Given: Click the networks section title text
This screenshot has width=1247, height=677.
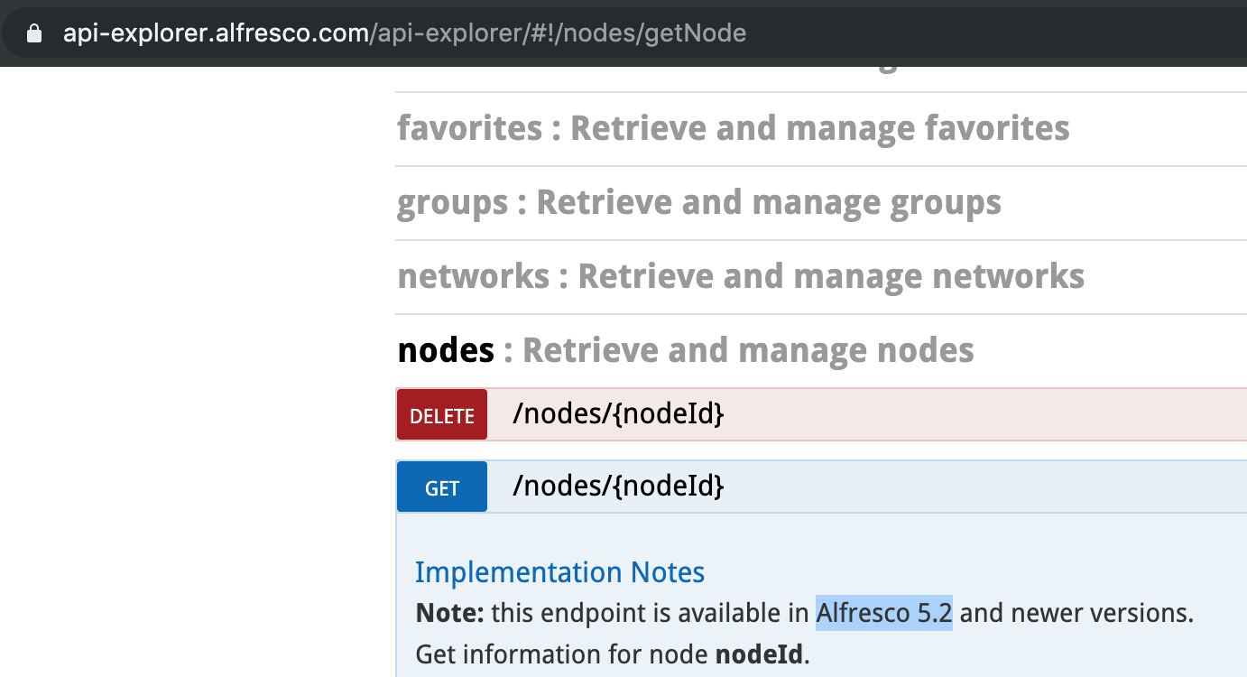Looking at the screenshot, I should coord(473,275).
